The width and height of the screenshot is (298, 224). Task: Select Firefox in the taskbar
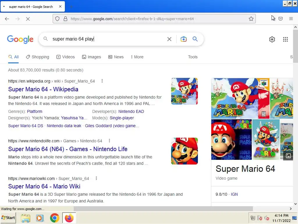[x=69, y=218]
